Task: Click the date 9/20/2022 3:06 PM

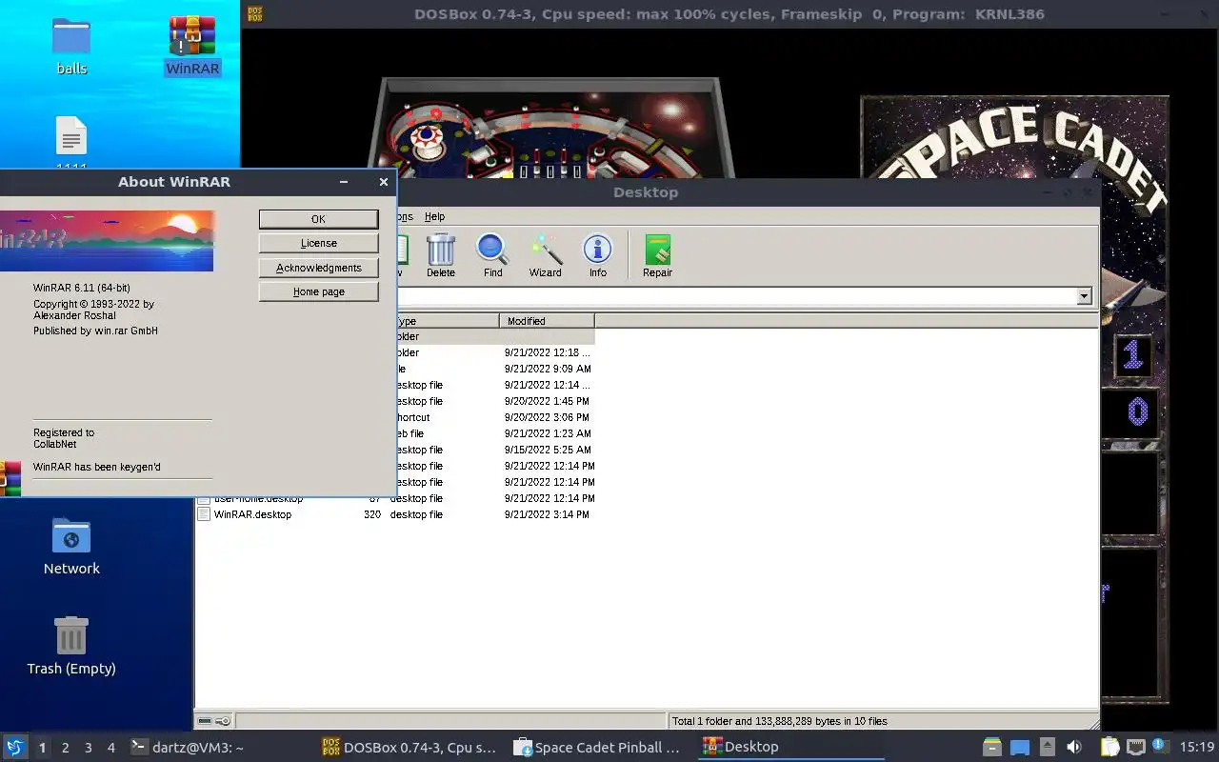Action: click(547, 417)
